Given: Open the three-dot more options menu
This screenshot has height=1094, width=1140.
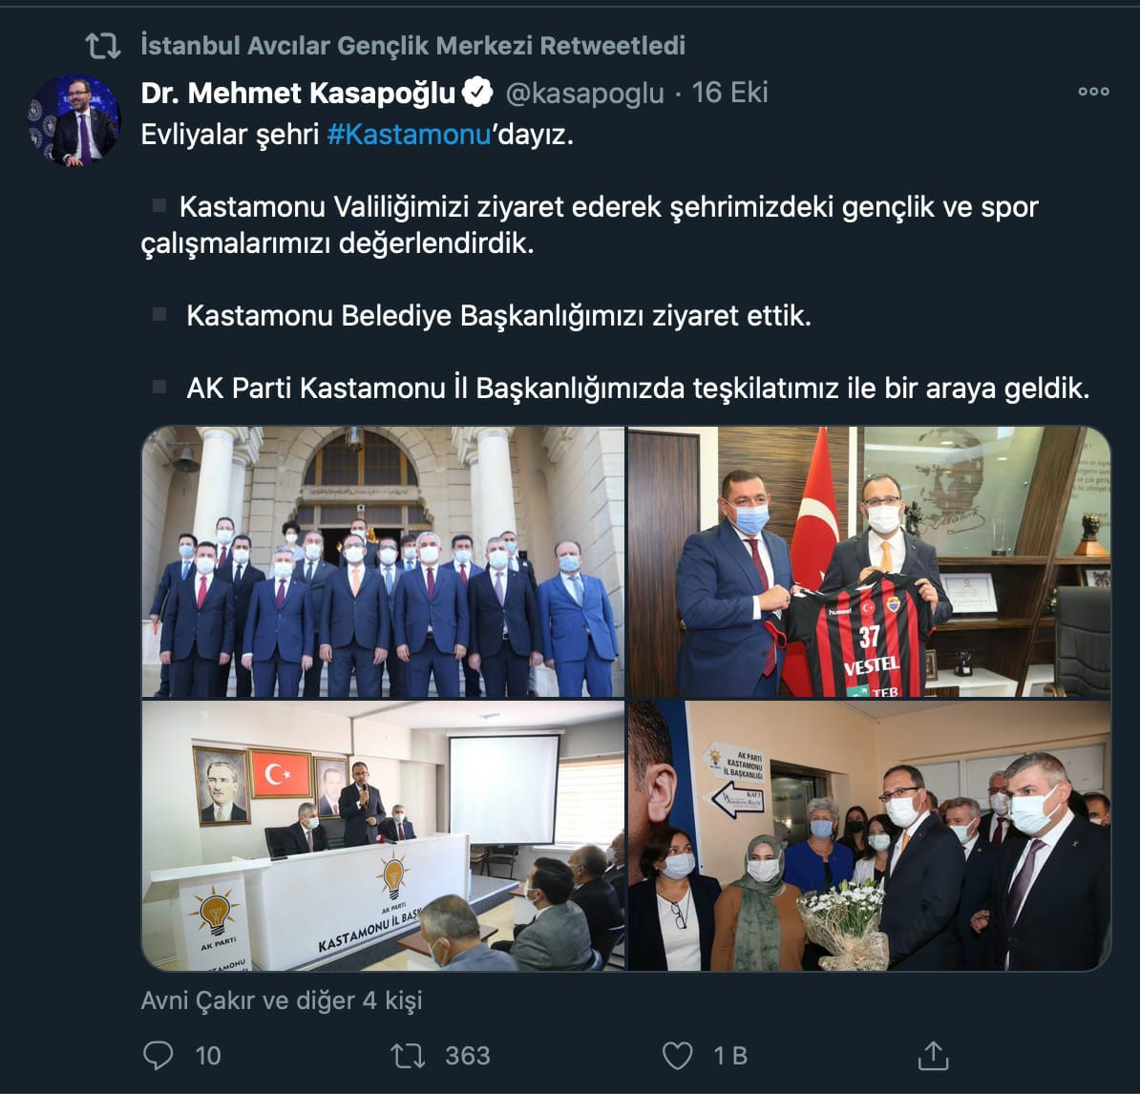Looking at the screenshot, I should coord(1093,92).
